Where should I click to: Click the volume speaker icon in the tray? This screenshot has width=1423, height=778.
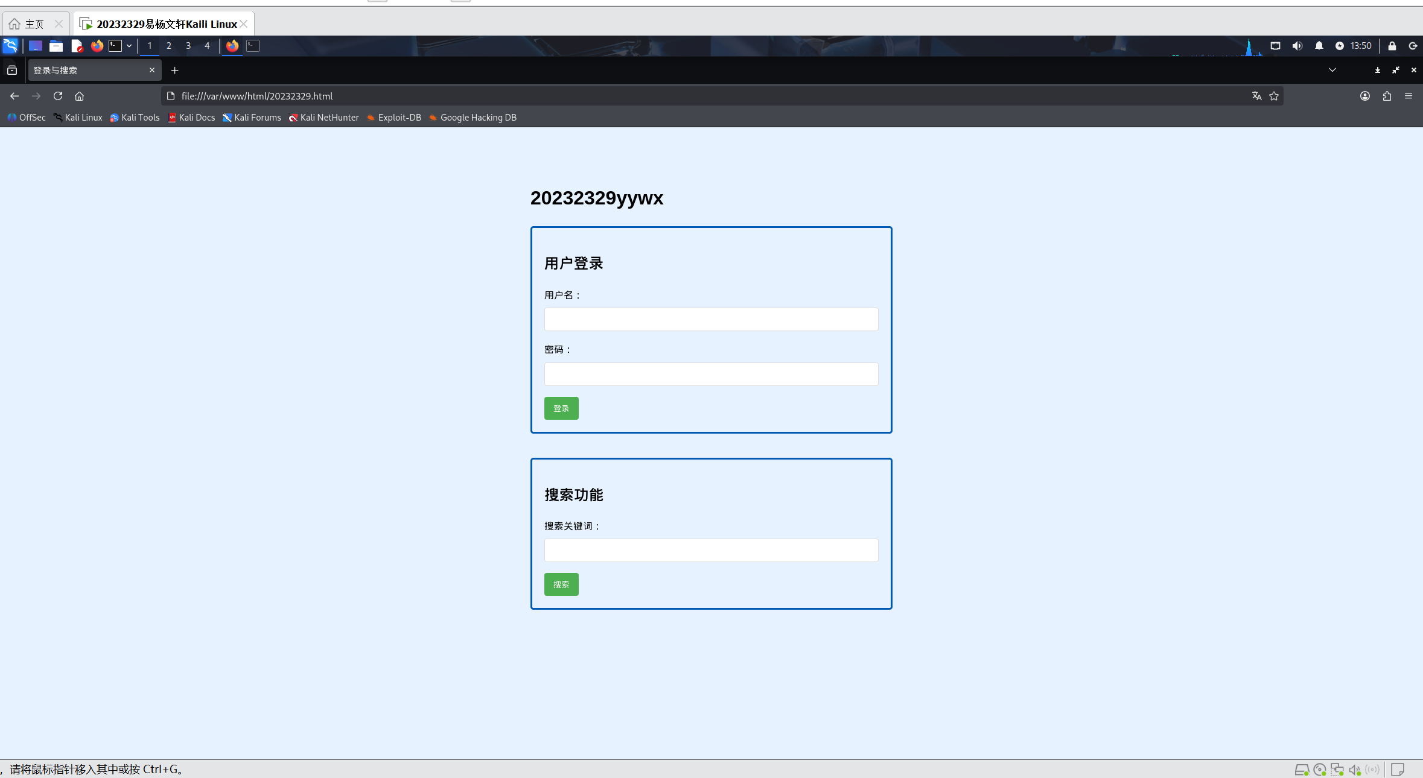pyautogui.click(x=1297, y=46)
